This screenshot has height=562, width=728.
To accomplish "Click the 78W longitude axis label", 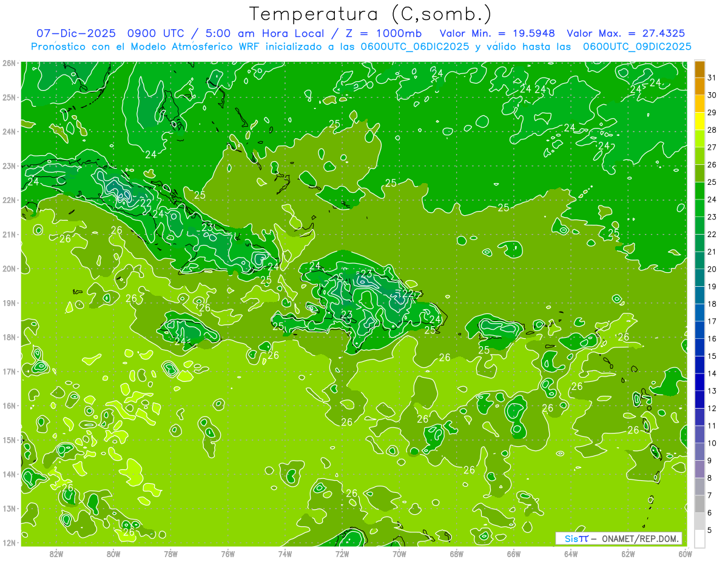I will tap(170, 554).
